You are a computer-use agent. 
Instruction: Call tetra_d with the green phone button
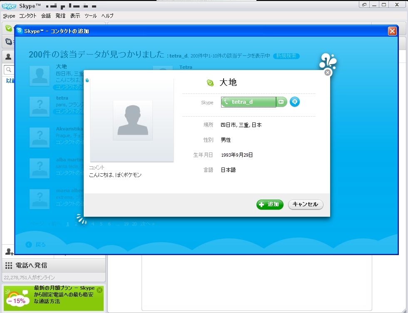click(x=248, y=102)
